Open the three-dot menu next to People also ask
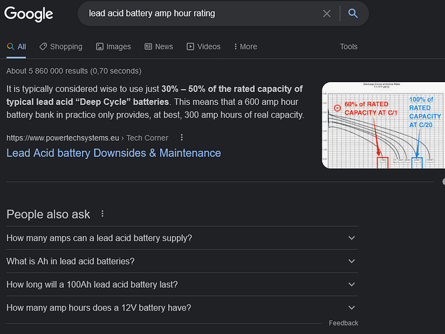445x334 pixels. 103,214
